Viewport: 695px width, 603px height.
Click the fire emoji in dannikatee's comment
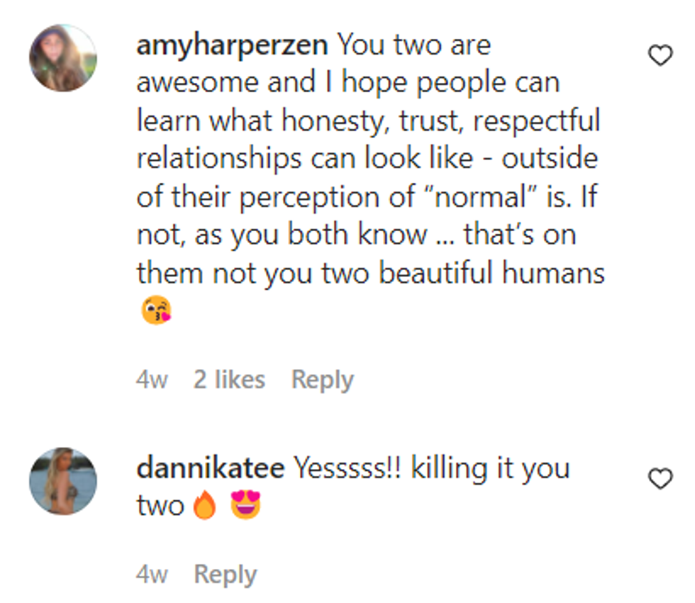pos(204,505)
